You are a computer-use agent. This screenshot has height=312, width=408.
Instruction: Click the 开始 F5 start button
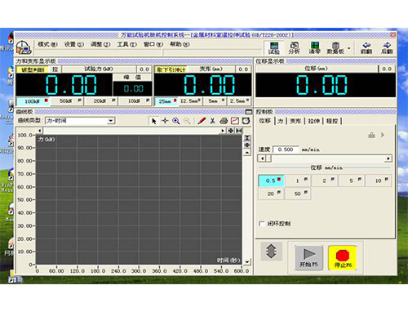[308, 258]
